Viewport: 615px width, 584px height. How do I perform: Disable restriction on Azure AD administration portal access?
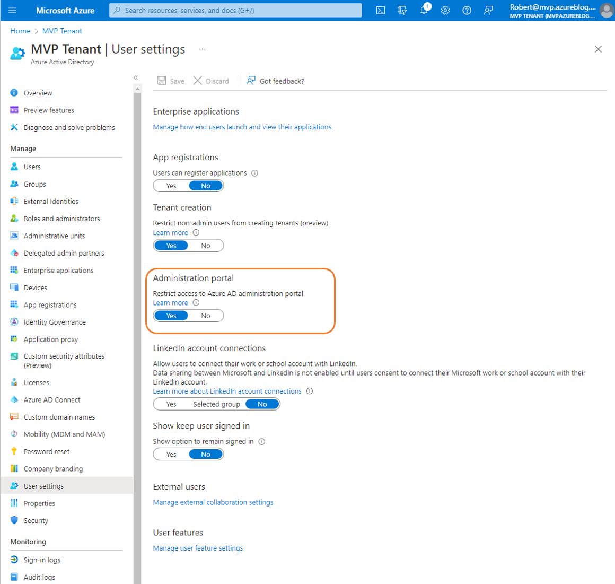click(206, 315)
